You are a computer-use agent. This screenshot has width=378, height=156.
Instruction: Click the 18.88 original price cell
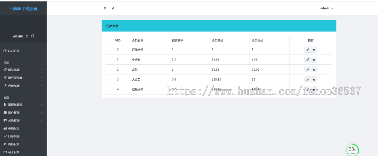216,59
